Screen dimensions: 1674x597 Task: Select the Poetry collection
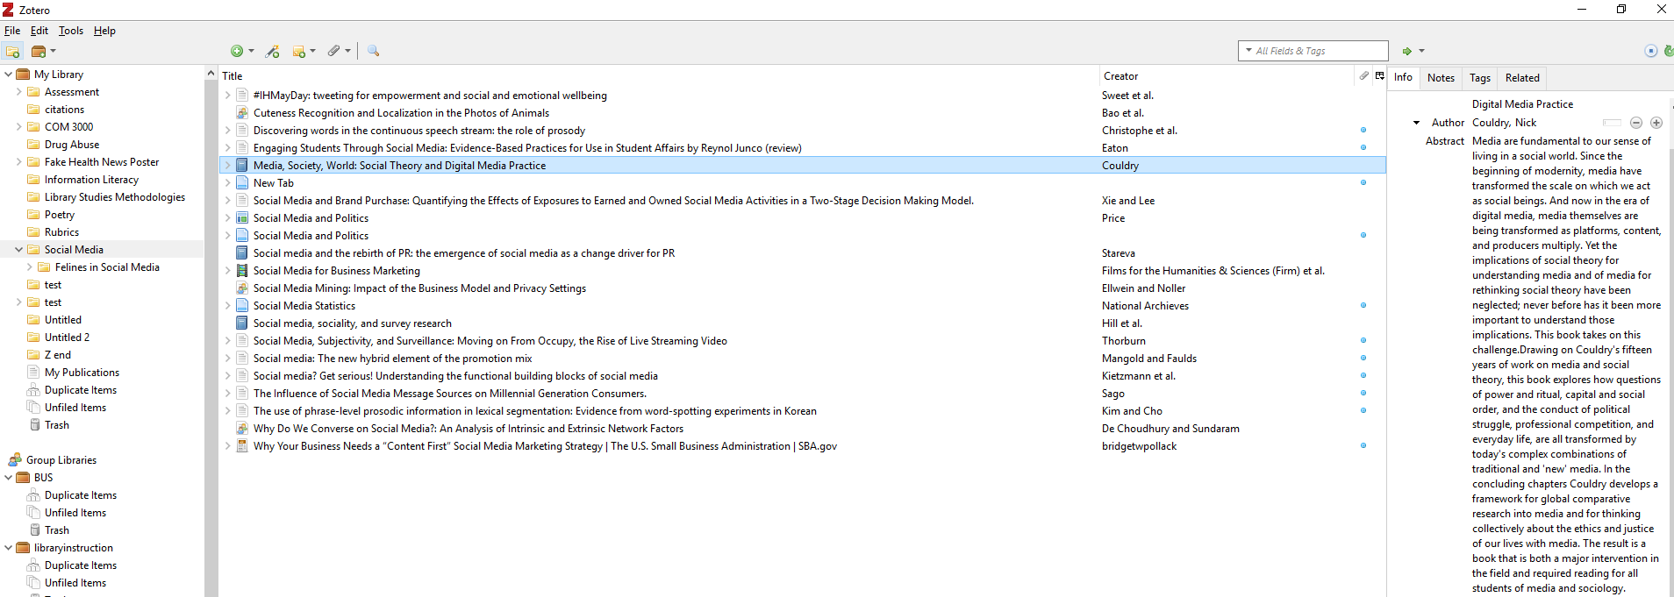[59, 215]
